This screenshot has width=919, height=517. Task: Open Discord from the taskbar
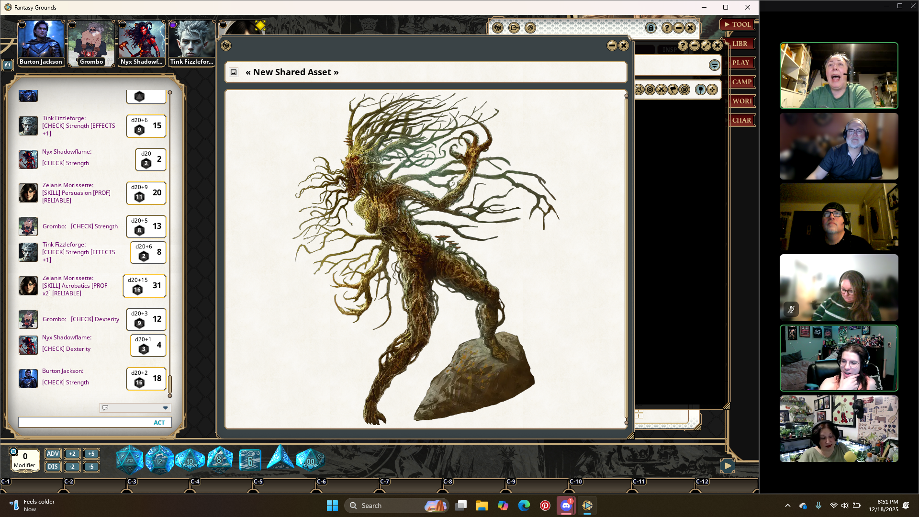point(566,506)
